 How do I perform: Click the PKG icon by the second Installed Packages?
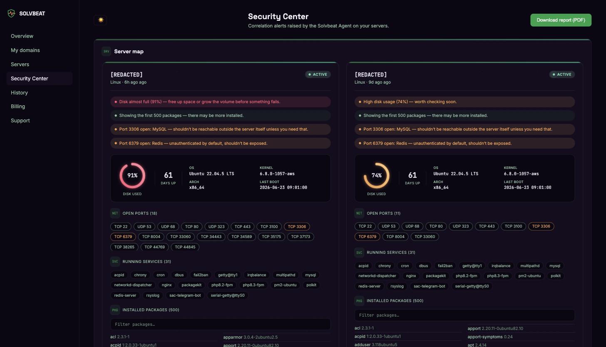click(x=359, y=301)
